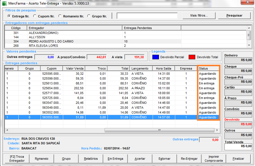Click the blue Devolvido Parcial legend swatch
255x166 pixels.
(156, 57)
